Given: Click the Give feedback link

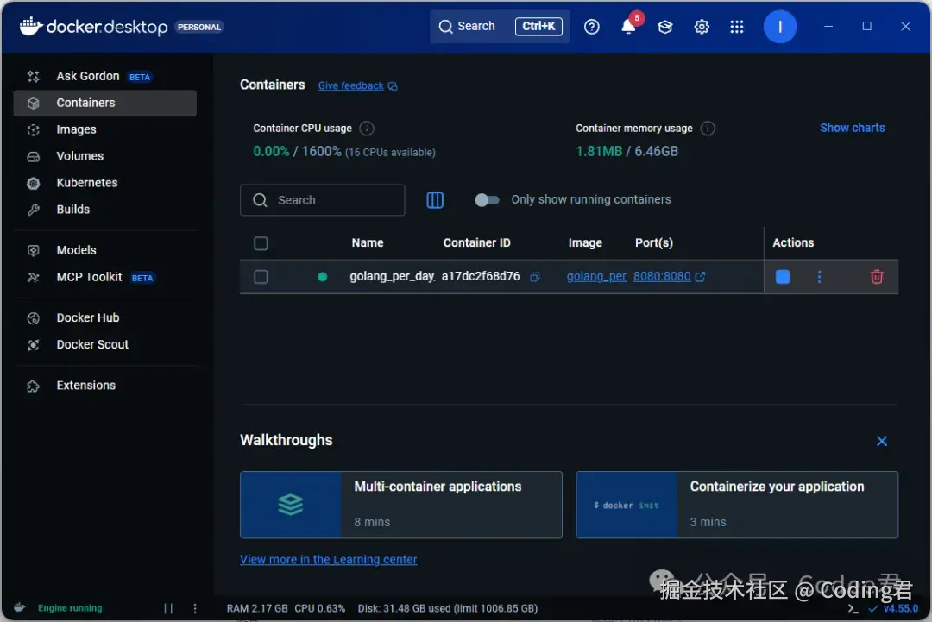Looking at the screenshot, I should [350, 86].
